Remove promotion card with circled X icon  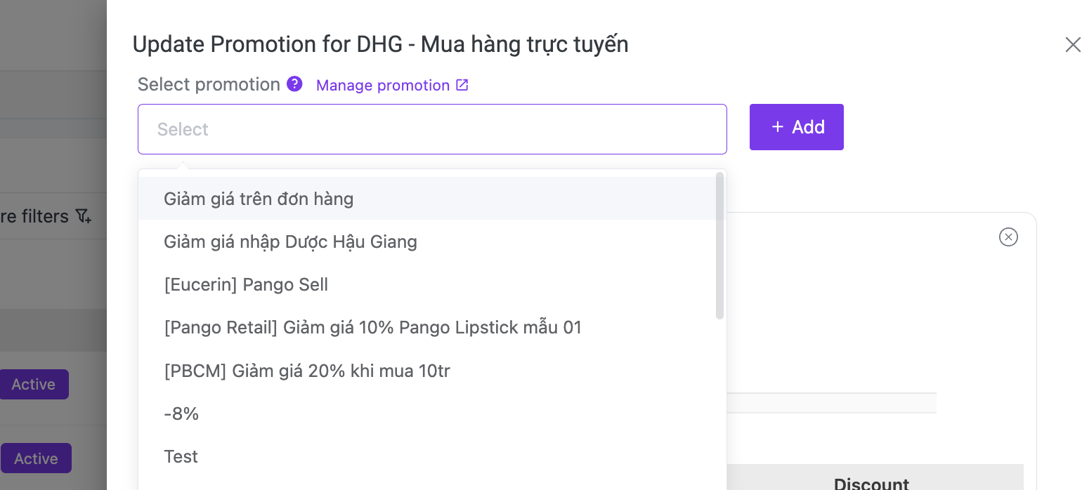[x=1008, y=237]
